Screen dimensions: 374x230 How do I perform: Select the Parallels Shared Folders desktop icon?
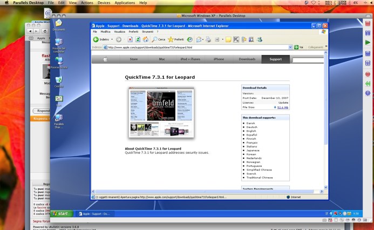(x=59, y=121)
